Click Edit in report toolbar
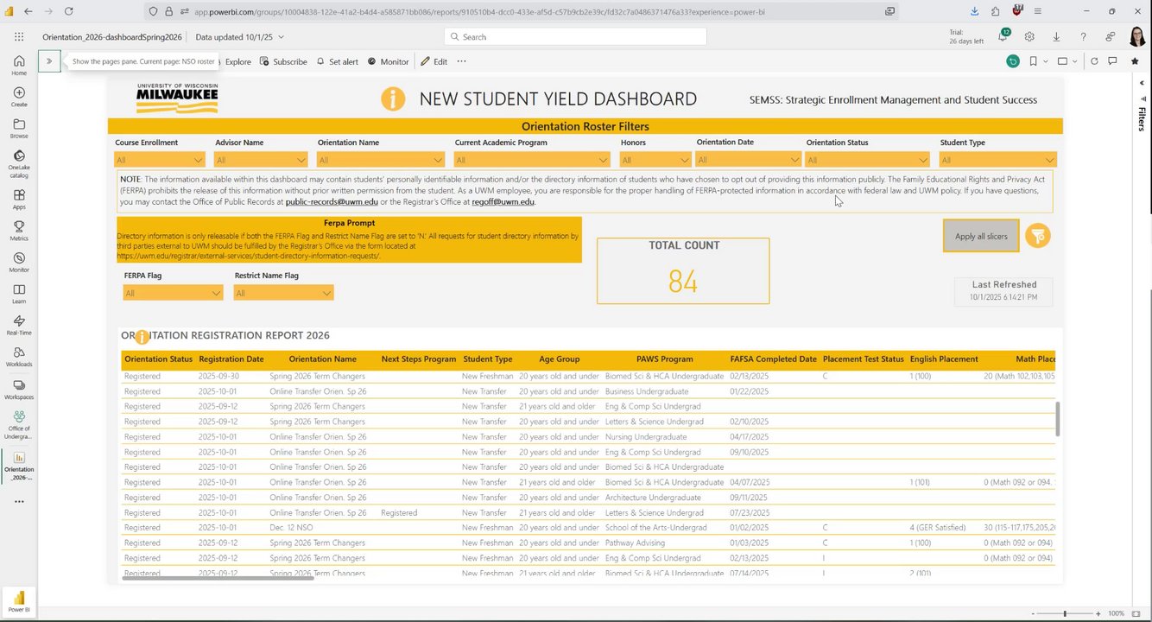 434,61
